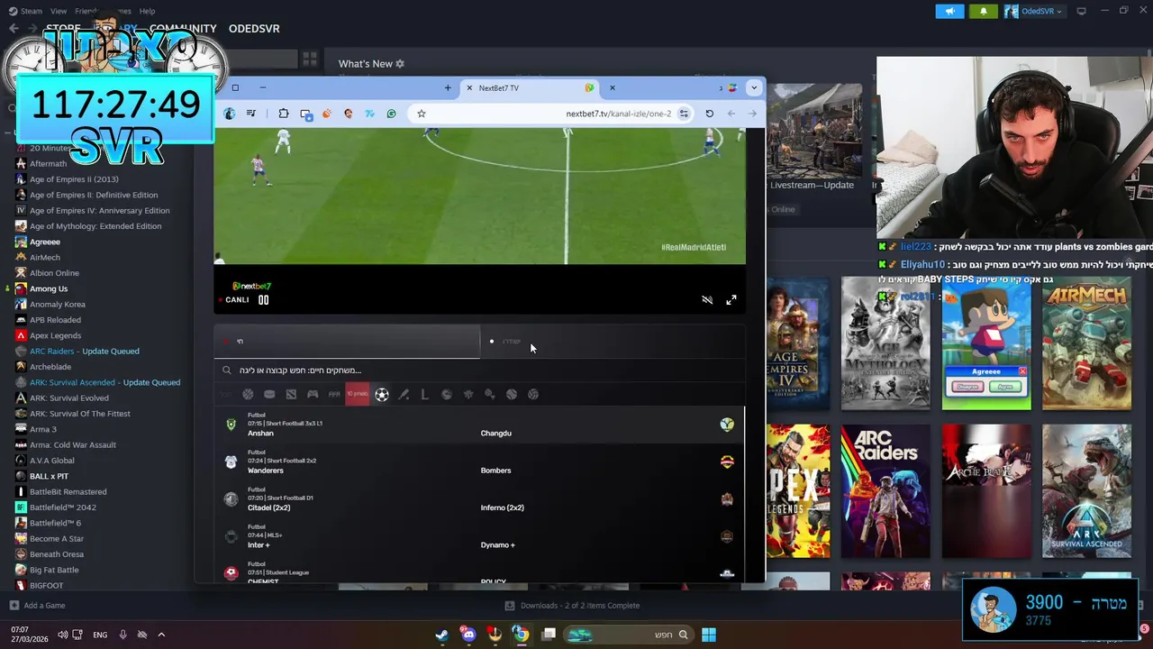The height and width of the screenshot is (649, 1153).
Task: Open Discord from the taskbar
Action: pyautogui.click(x=468, y=635)
